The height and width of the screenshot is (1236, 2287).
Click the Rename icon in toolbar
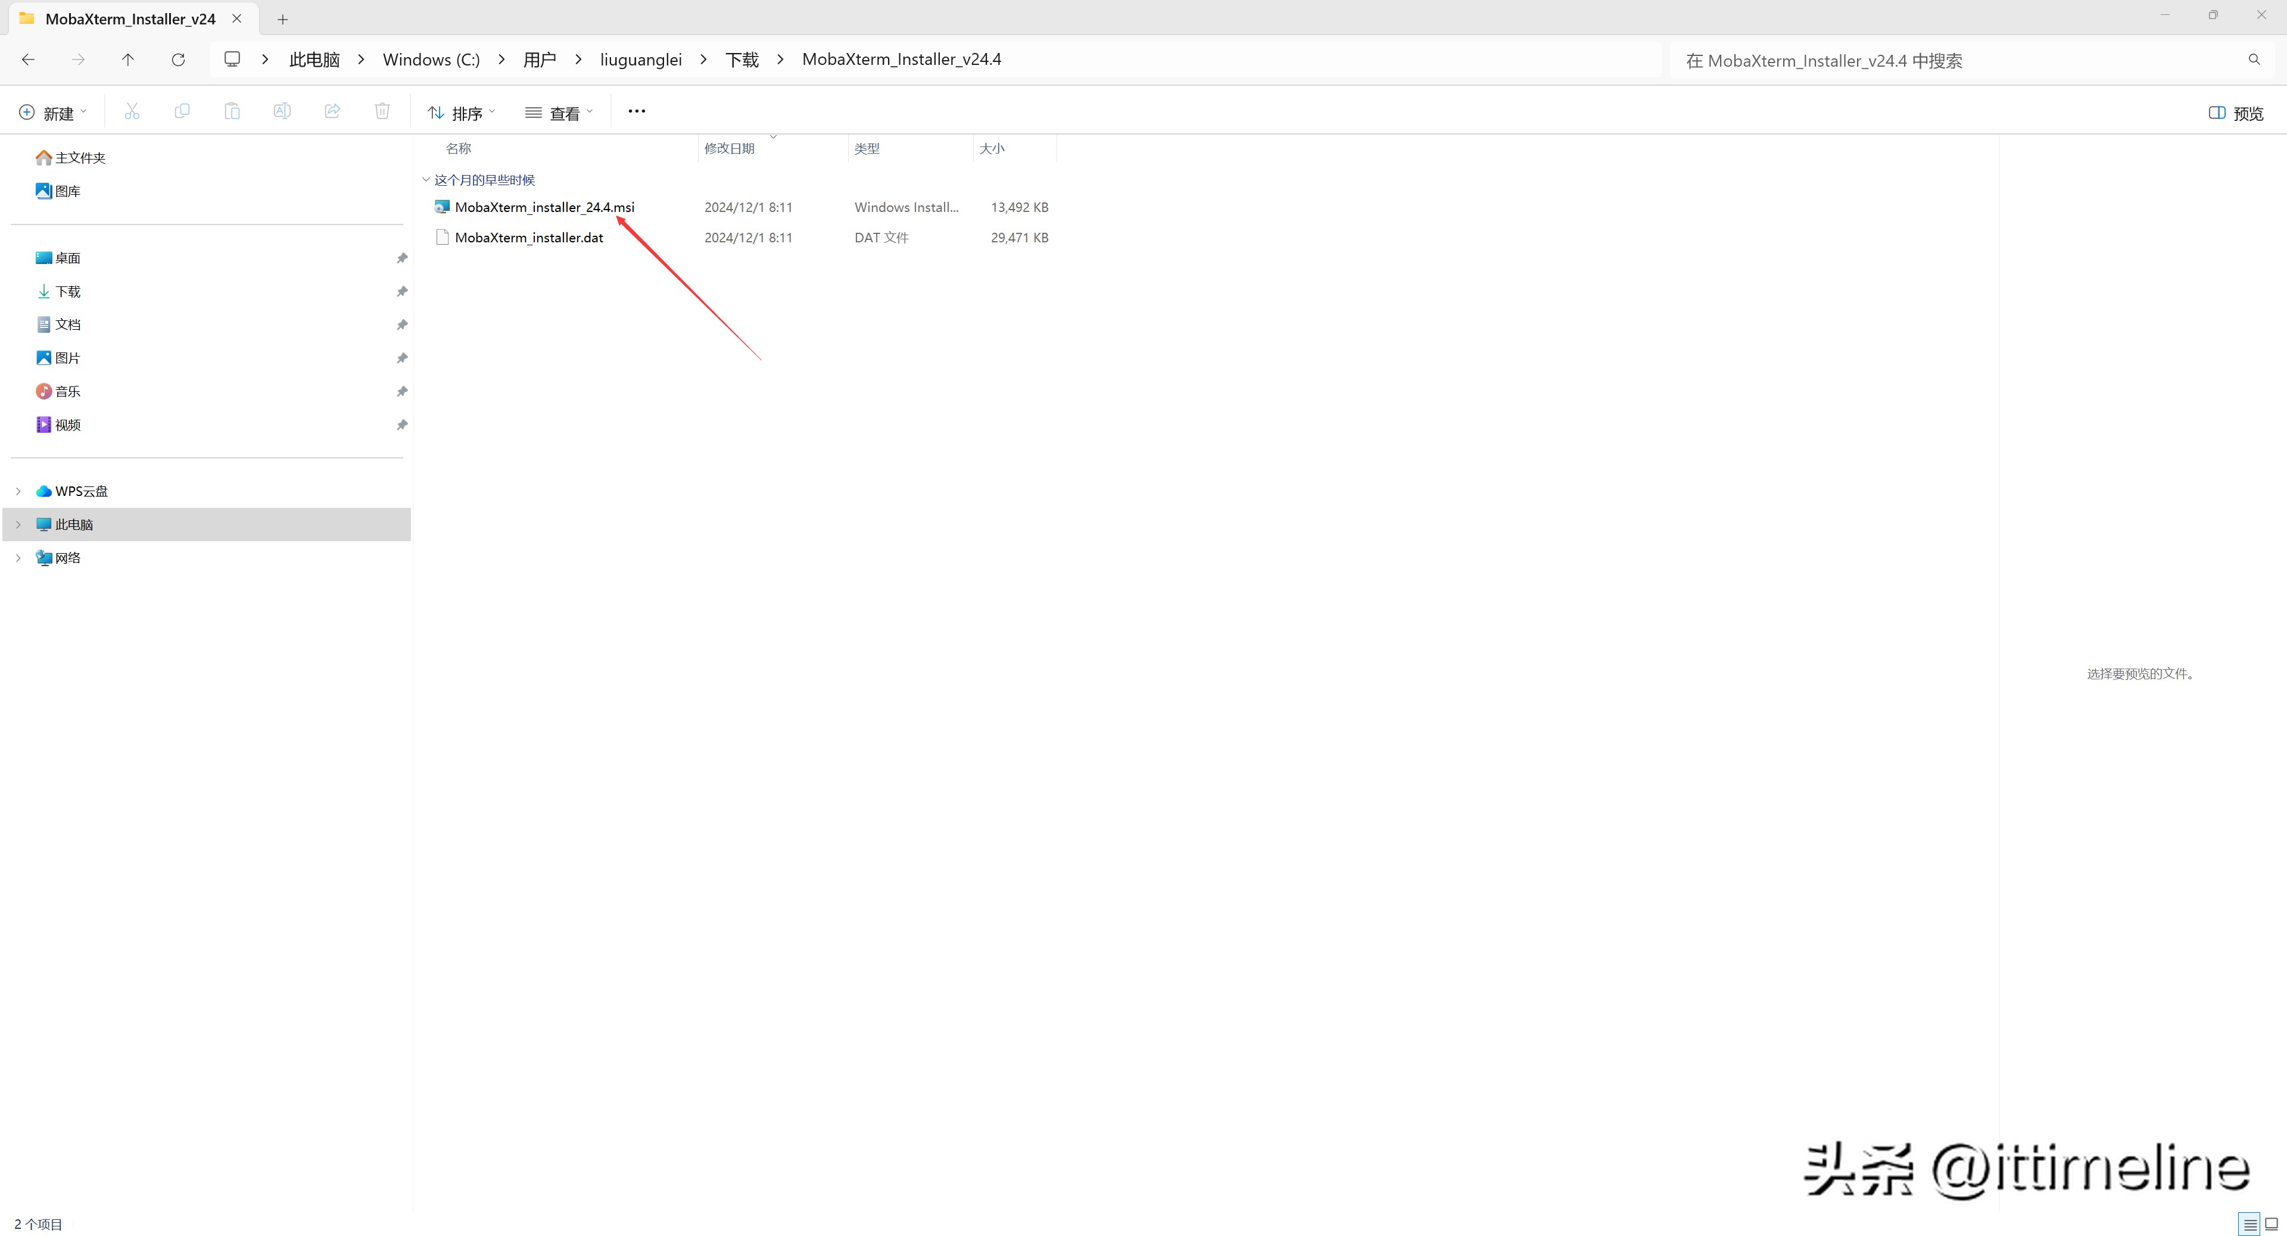(x=282, y=112)
